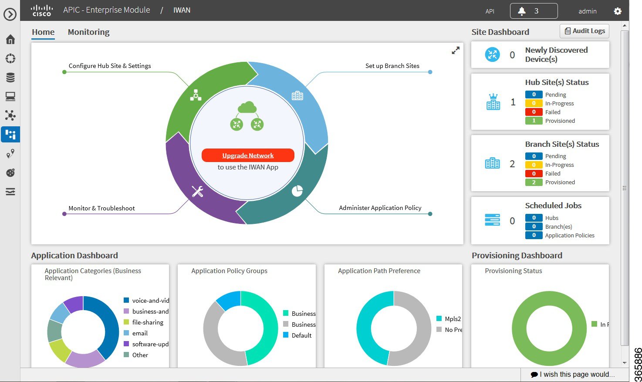
Task: Open the computer host icon in the sidebar
Action: click(x=10, y=96)
